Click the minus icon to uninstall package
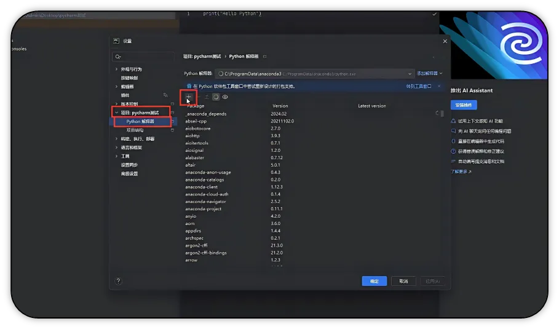The width and height of the screenshot is (559, 329). coord(198,97)
